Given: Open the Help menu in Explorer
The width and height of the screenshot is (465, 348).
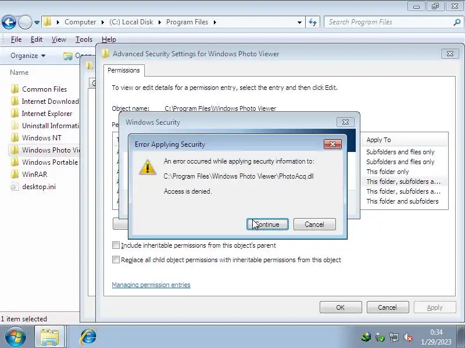Looking at the screenshot, I should point(109,39).
